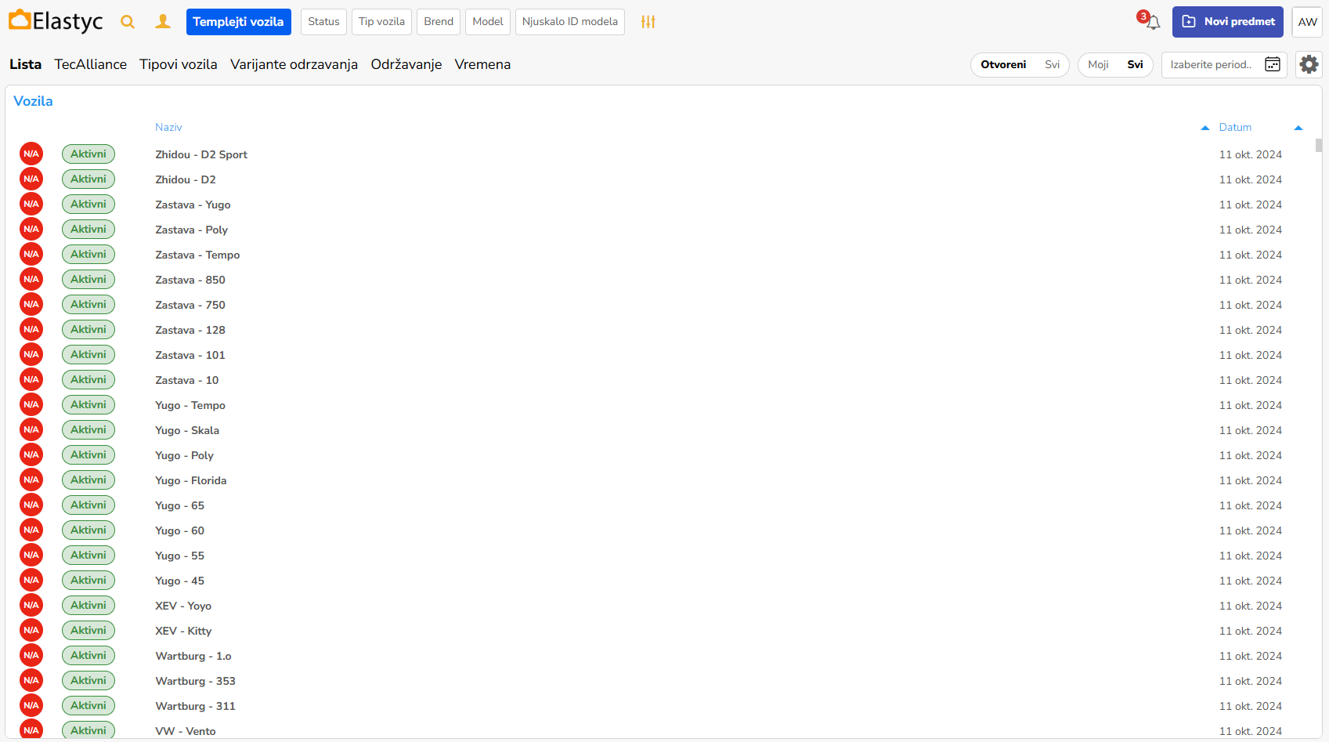Click N/A badge for Zastava - 101

coord(31,355)
